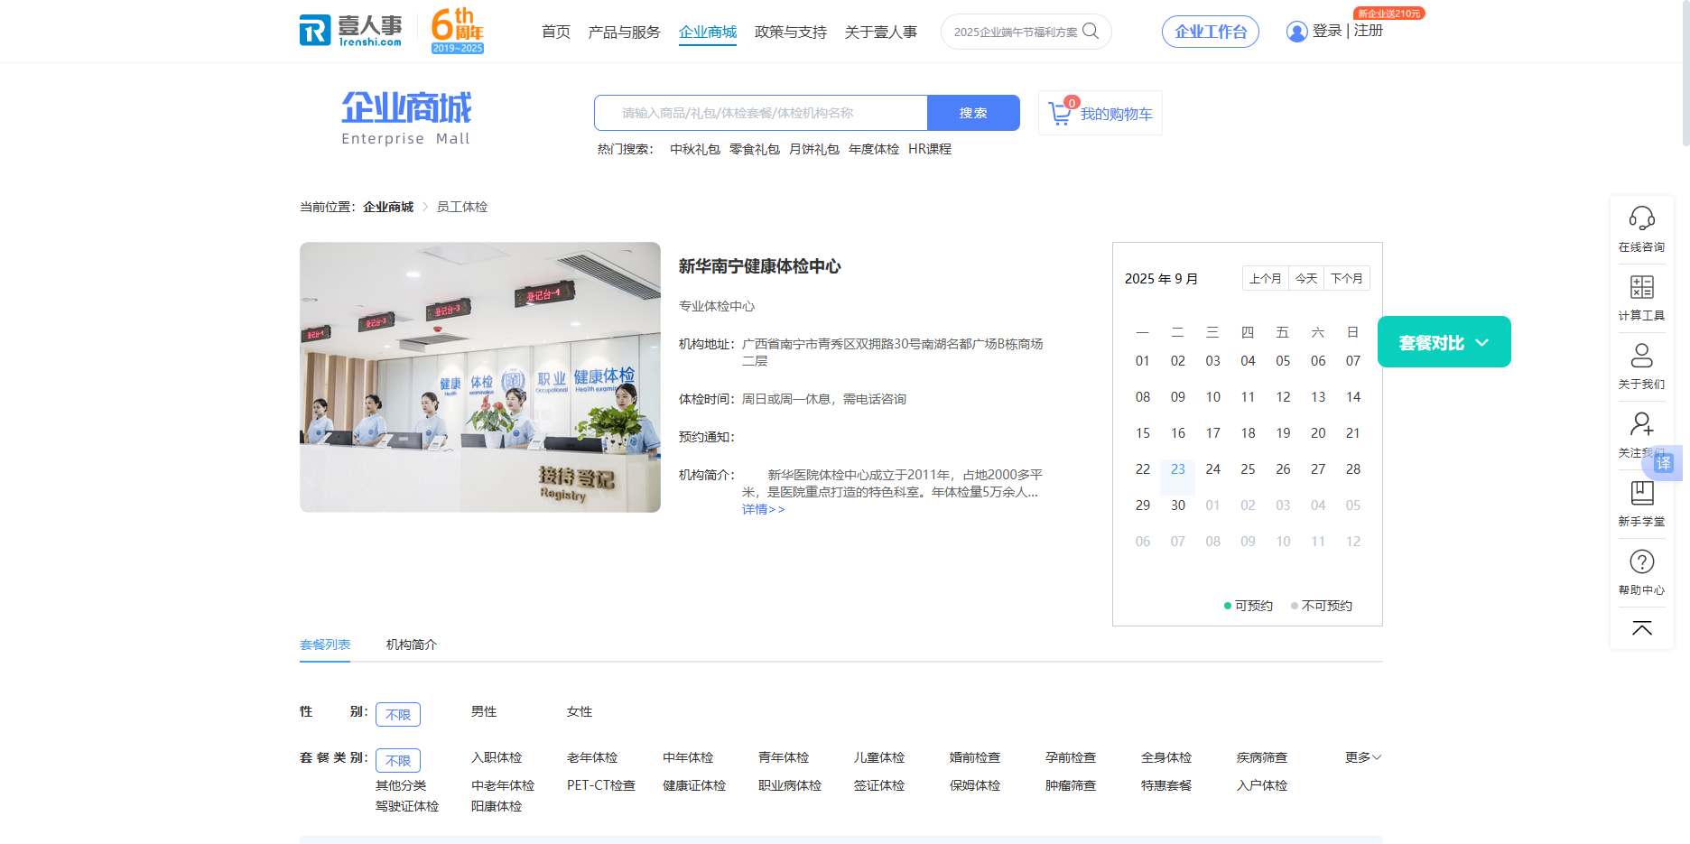Open 计算工具 calculator icon
Screen dimensions: 1690x844
[x=1641, y=287]
